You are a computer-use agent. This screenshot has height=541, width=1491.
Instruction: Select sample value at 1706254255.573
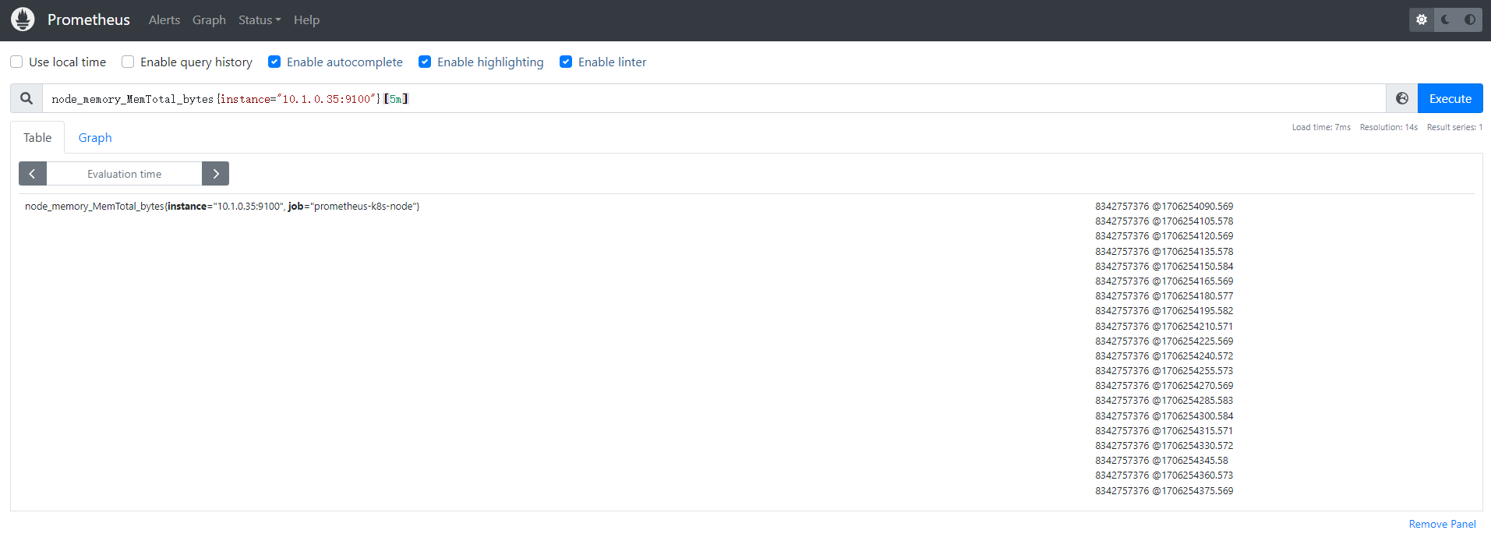click(x=1164, y=371)
